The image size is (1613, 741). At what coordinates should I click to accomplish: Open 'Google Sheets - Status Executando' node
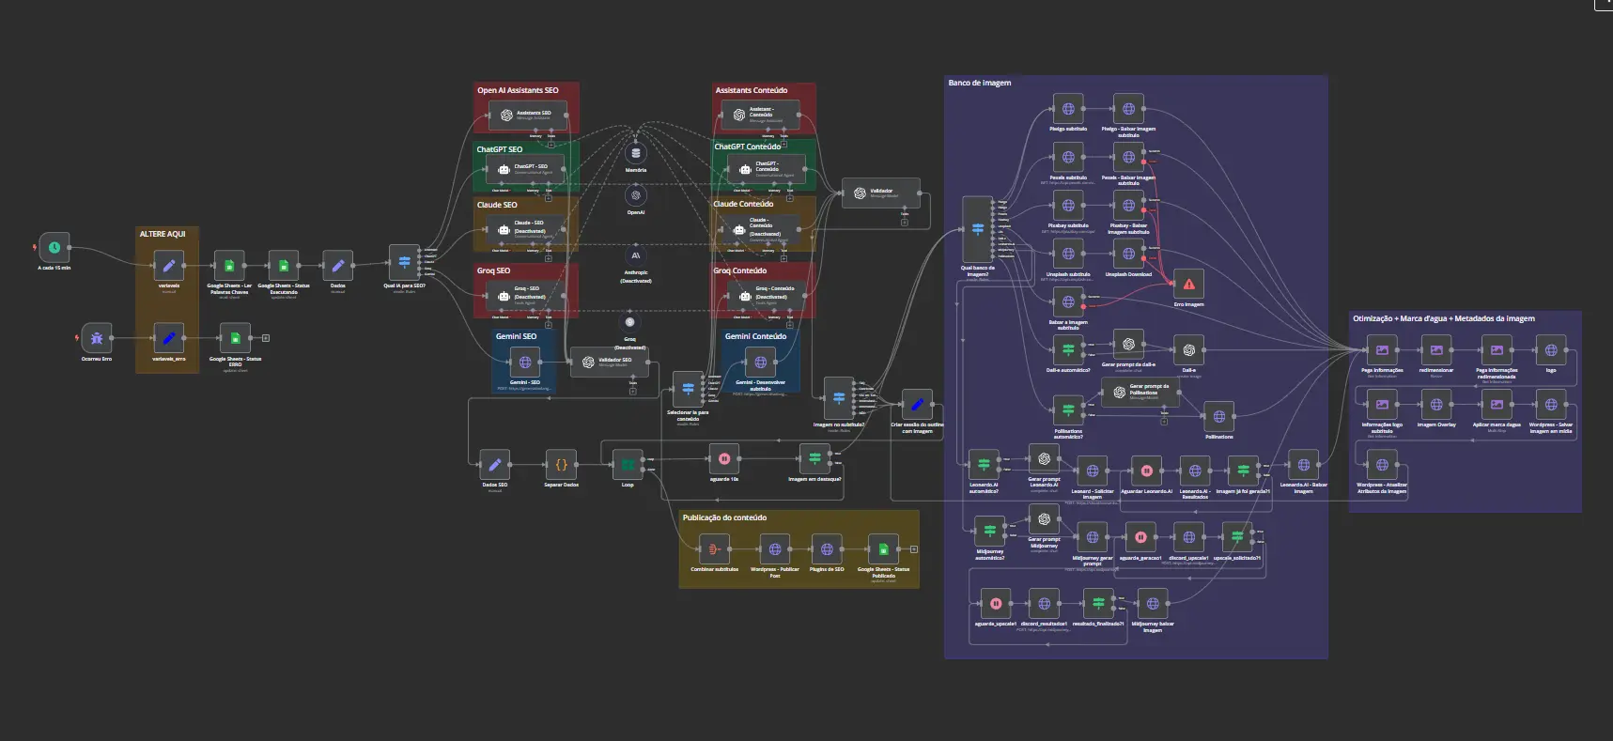(x=284, y=266)
